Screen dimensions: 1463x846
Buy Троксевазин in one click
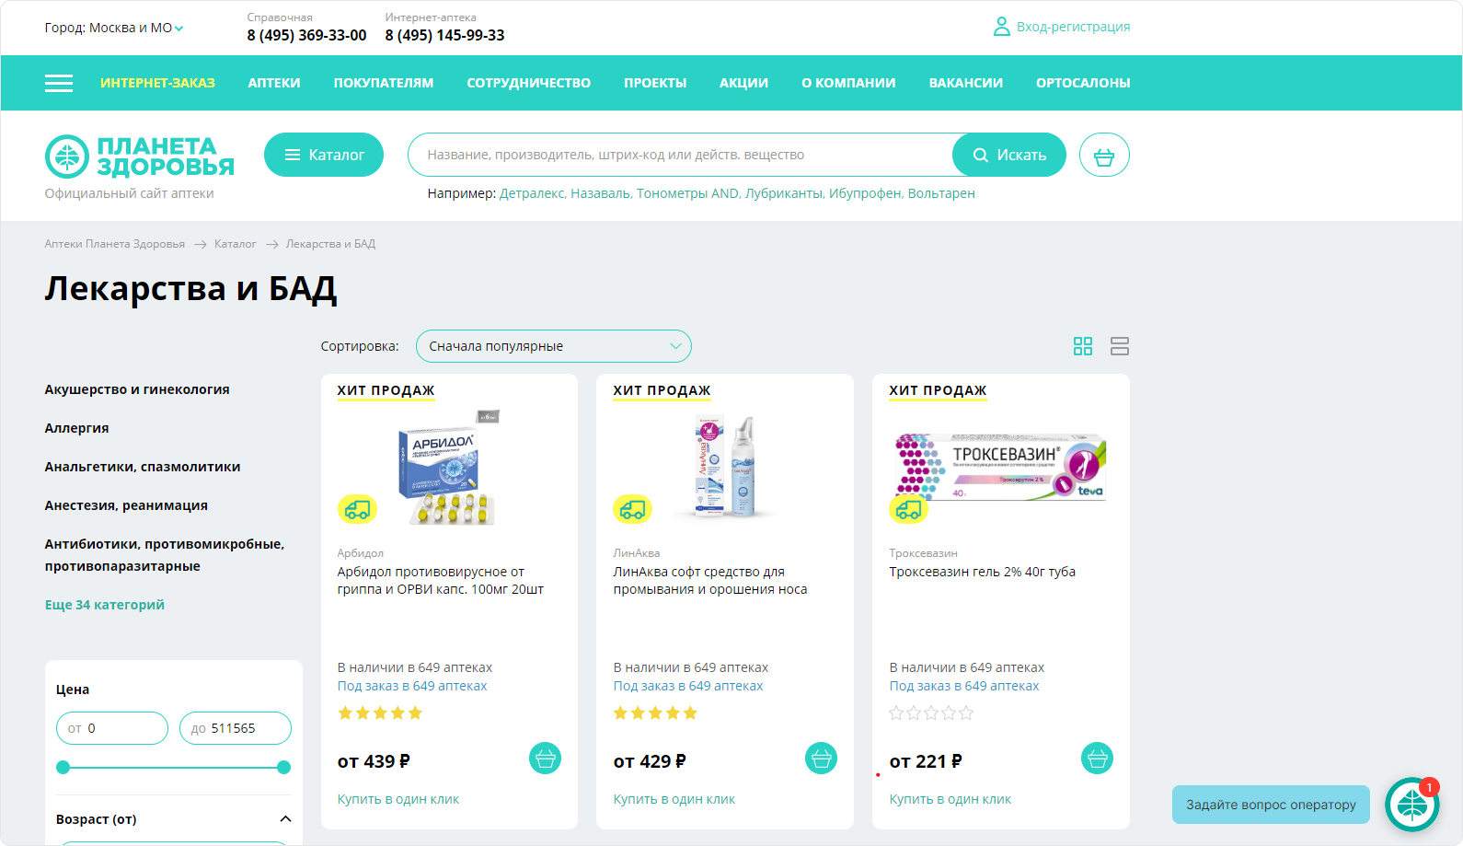click(x=950, y=799)
